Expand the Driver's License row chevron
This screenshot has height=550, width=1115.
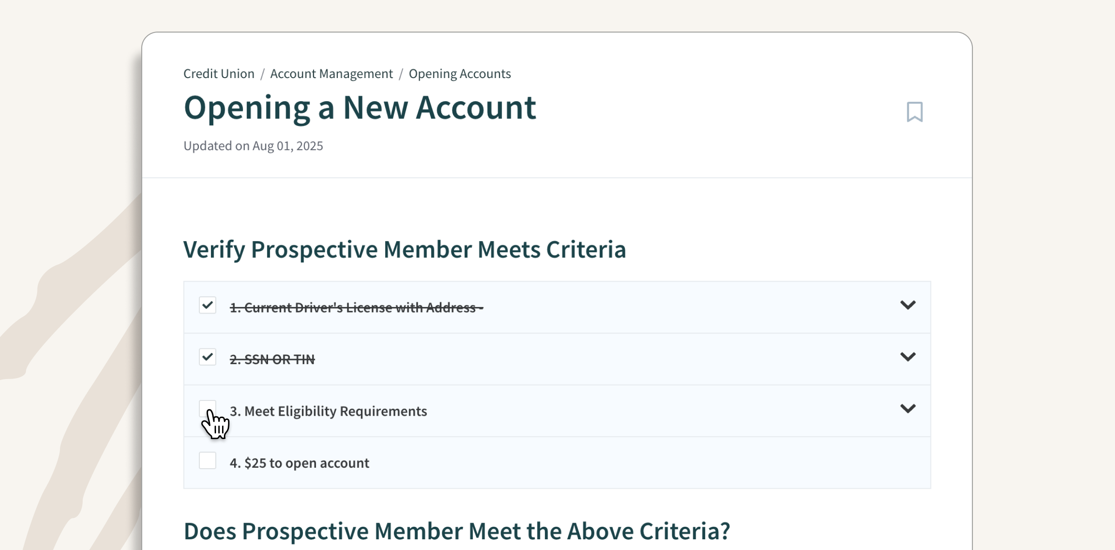(x=907, y=305)
